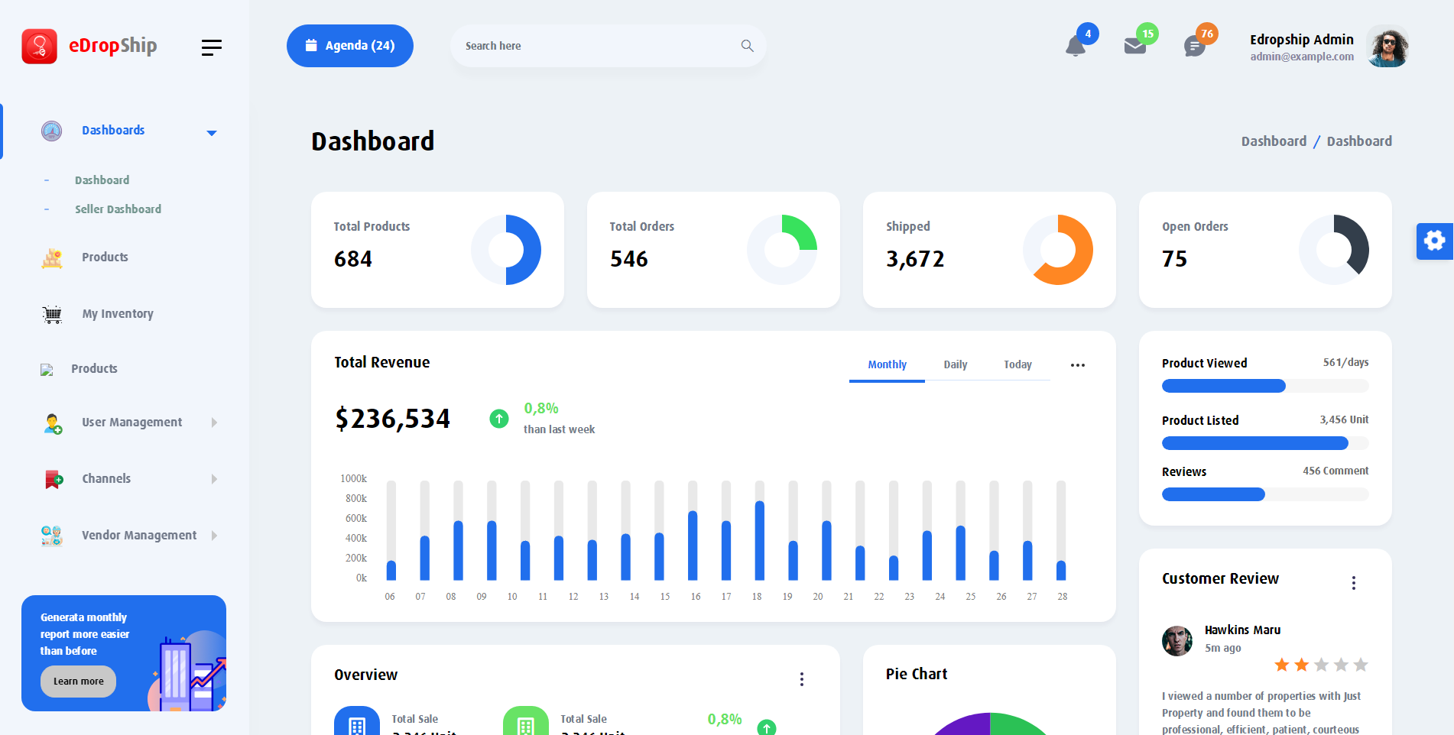Click the Product Viewed progress bar
The height and width of the screenshot is (735, 1454).
click(x=1265, y=386)
